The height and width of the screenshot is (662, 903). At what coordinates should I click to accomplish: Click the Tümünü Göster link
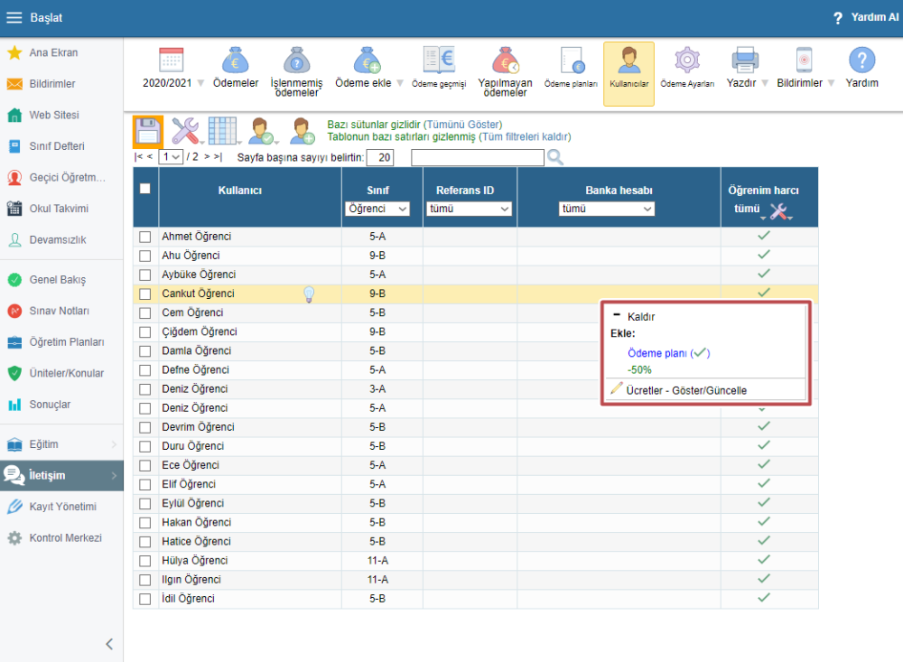click(462, 125)
